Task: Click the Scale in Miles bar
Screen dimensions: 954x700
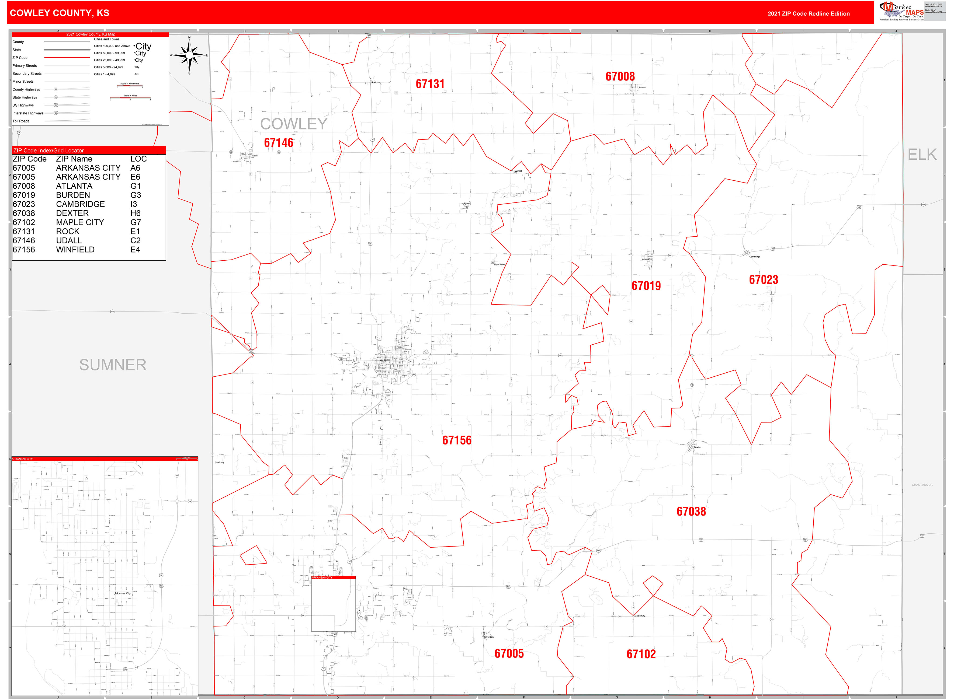Action: [131, 97]
